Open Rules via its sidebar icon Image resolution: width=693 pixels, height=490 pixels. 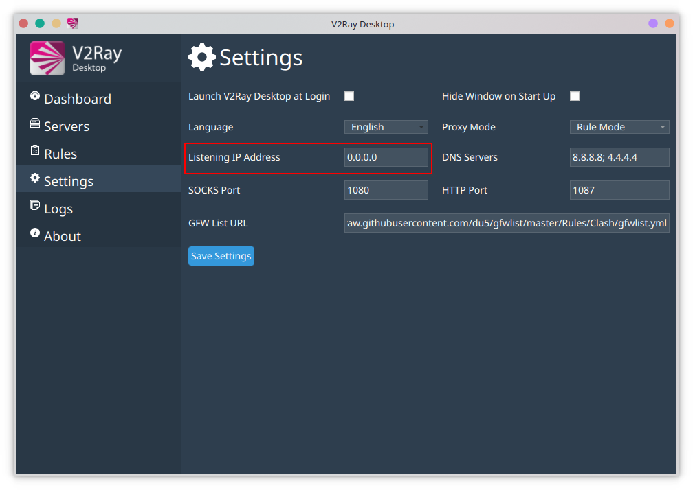pyautogui.click(x=34, y=151)
